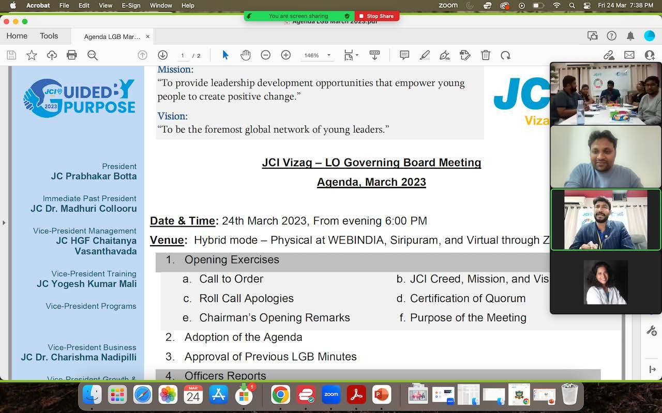Edit the current page number field
Screen dimensions: 662x413
tap(183, 55)
